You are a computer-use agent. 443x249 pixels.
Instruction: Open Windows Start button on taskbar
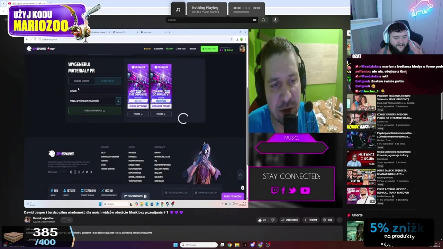[175, 245]
